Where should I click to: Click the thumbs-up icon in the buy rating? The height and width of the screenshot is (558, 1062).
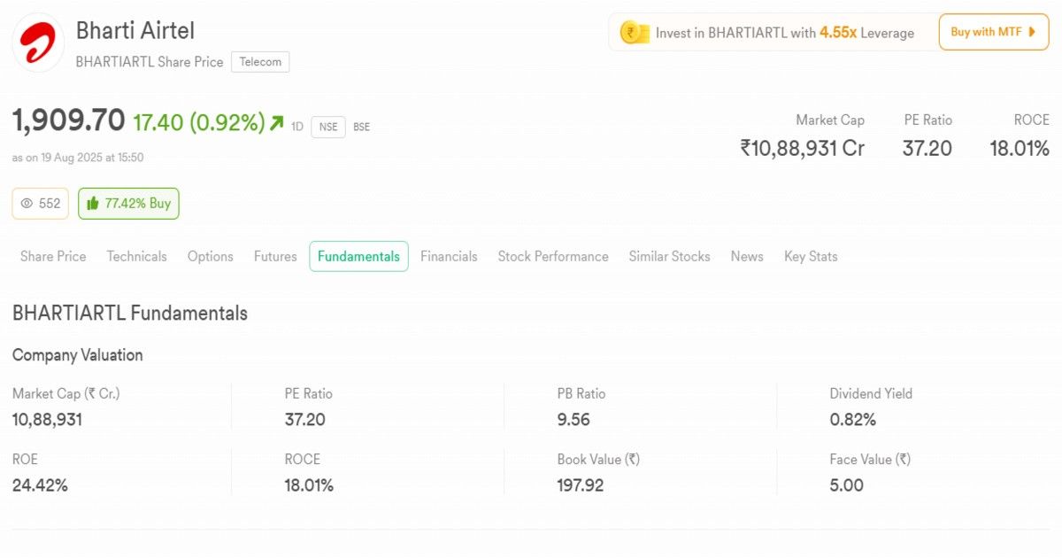click(x=91, y=204)
